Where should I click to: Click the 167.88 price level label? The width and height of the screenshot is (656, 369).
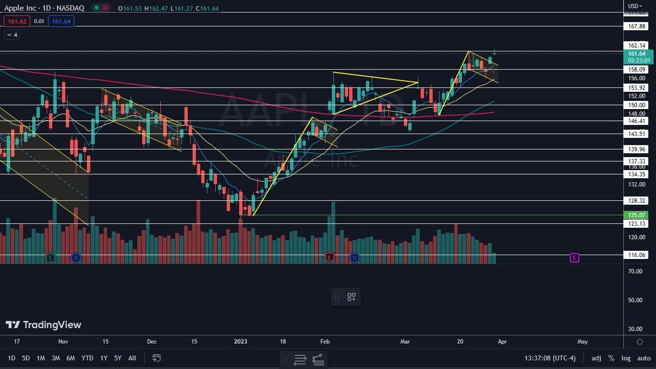(637, 26)
